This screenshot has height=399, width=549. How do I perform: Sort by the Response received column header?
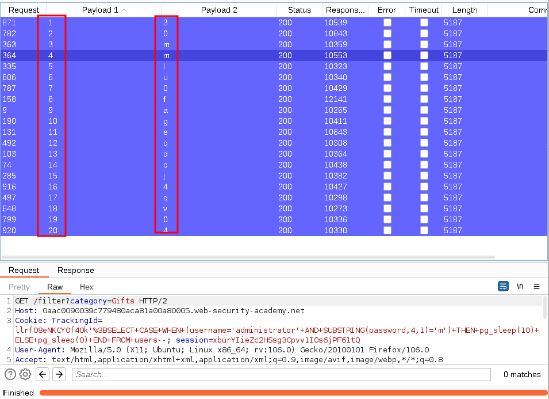(345, 10)
